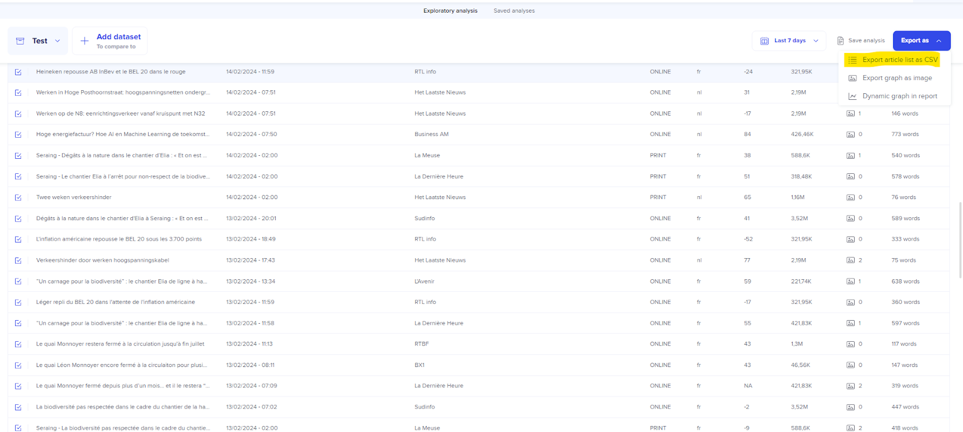Click the chart icon next to Dynamic graph in report
963x432 pixels.
[x=852, y=96]
